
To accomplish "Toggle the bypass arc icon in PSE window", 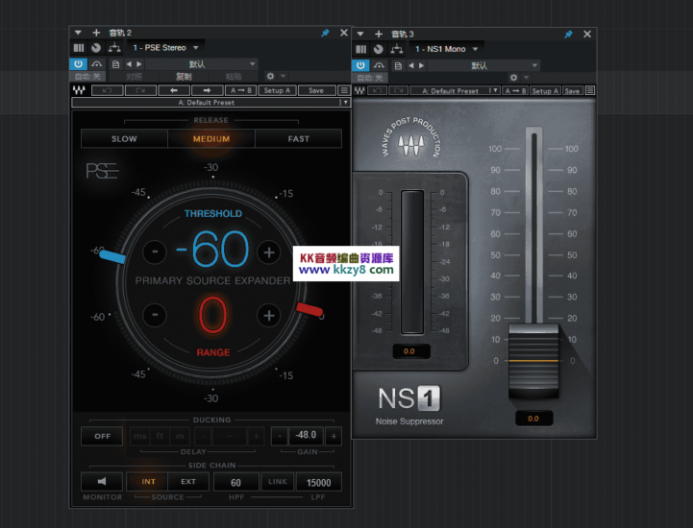I will click(x=96, y=64).
